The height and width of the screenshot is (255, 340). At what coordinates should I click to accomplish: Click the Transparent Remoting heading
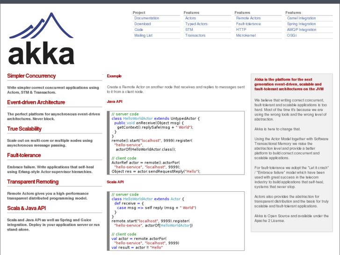(33, 182)
